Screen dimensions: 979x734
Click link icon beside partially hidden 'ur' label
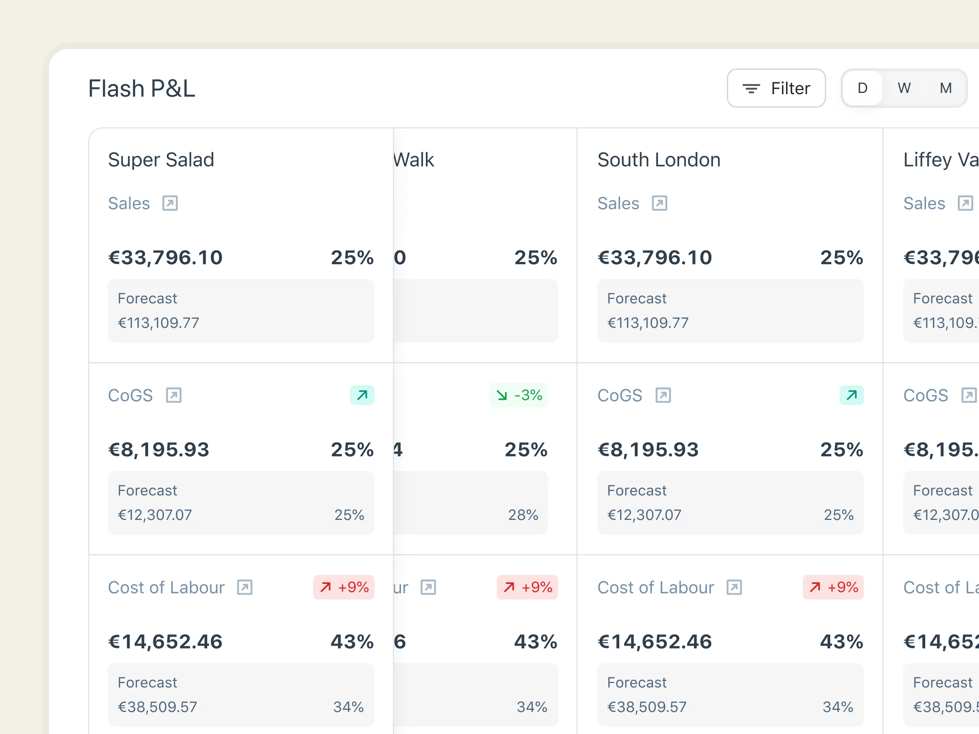(428, 588)
